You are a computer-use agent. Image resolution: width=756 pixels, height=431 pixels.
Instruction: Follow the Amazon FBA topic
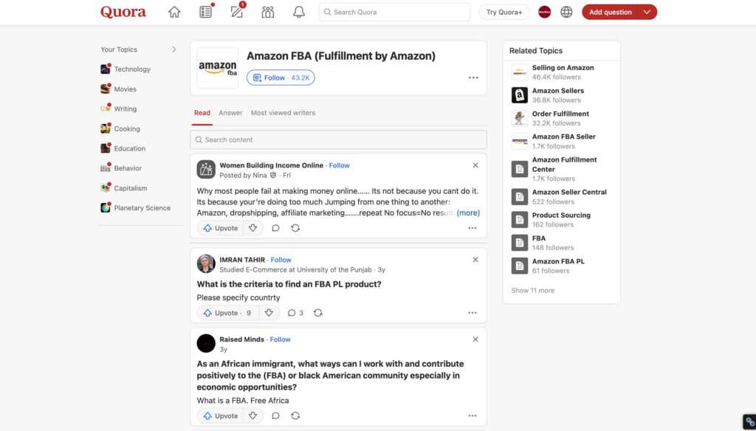[281, 77]
